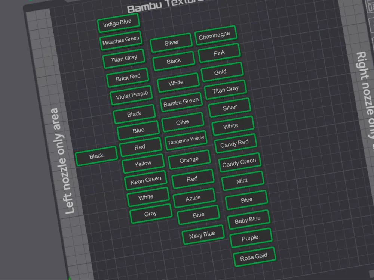
Task: Select the Titan Gray object in left column
Action: click(124, 57)
